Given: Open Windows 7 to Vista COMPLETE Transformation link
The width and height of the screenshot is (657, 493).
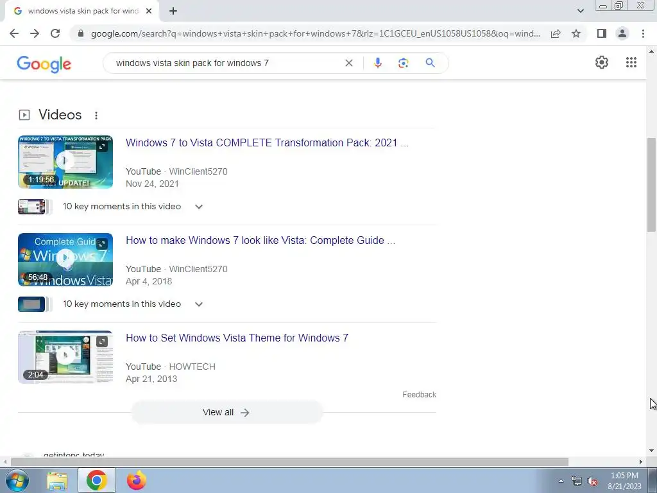Looking at the screenshot, I should click(x=268, y=143).
